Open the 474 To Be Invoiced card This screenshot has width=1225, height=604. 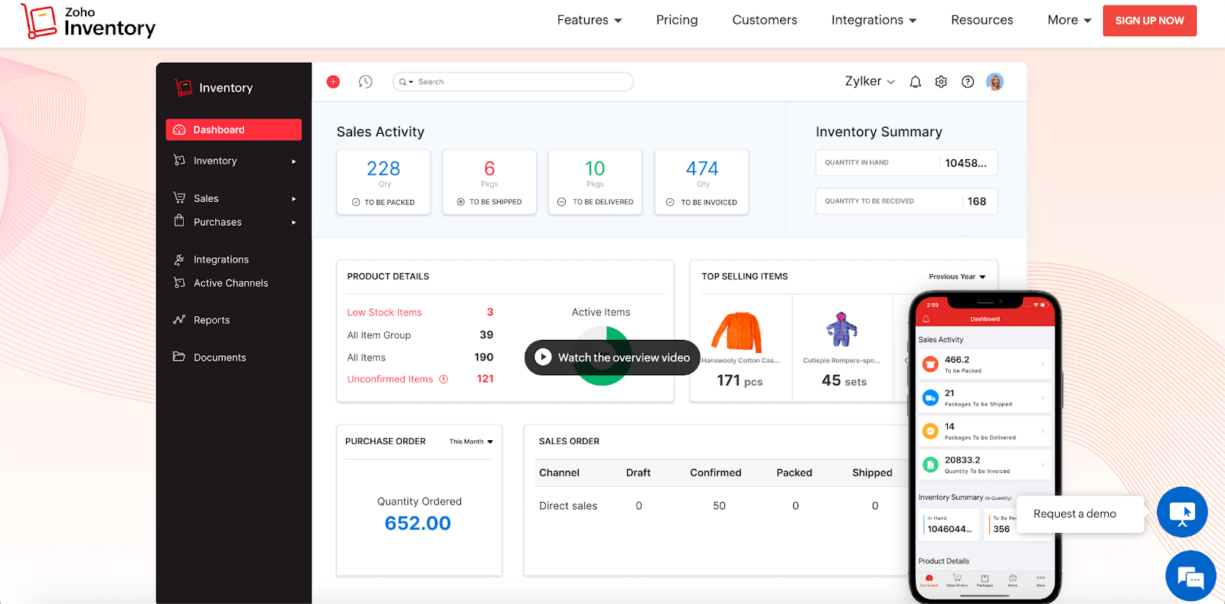coord(701,182)
